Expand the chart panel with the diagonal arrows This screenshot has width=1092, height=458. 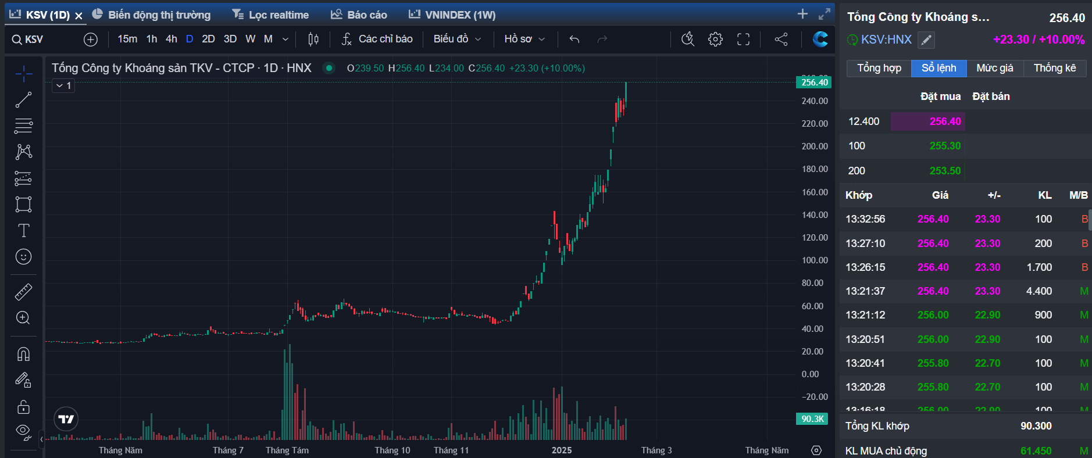point(825,14)
